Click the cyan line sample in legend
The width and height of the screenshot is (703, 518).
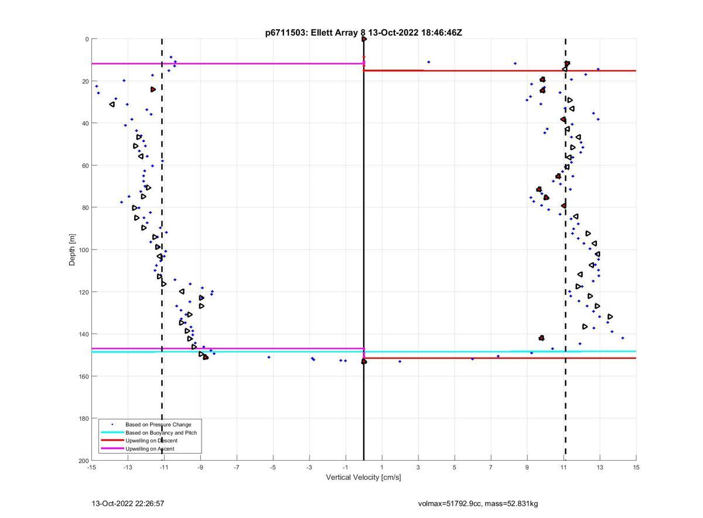pyautogui.click(x=112, y=433)
